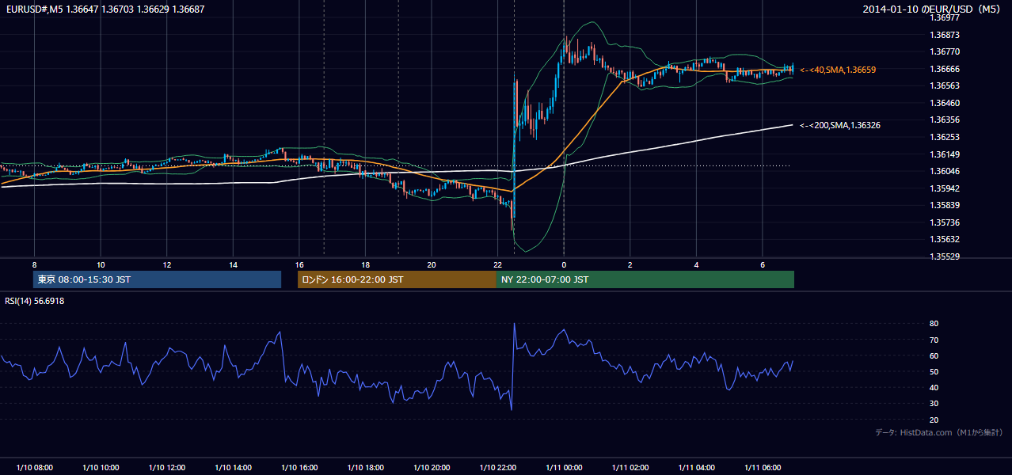1012x475 pixels.
Task: Click RSI scale value 80
Action: click(x=934, y=324)
